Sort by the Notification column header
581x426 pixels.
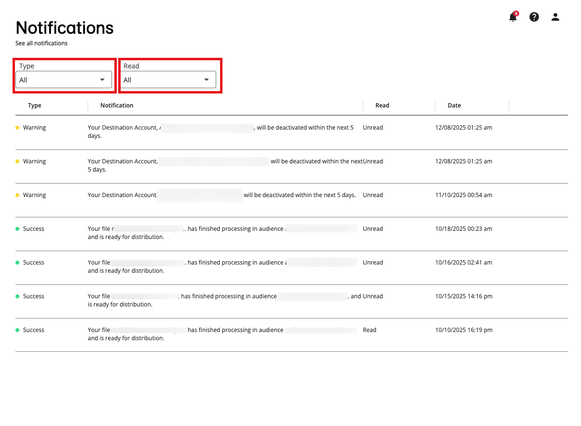117,106
